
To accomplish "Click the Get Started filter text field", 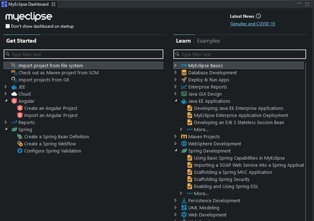I will (83, 54).
